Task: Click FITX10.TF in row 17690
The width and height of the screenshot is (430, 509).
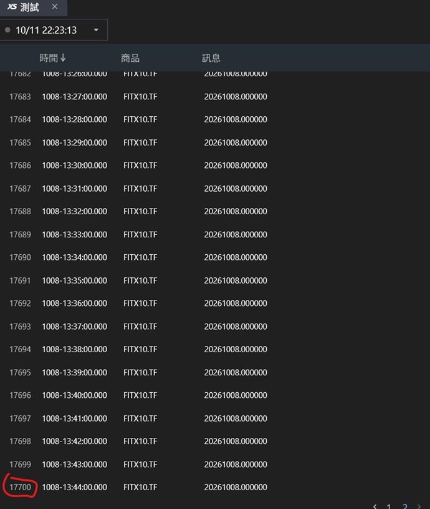Action: [140, 257]
